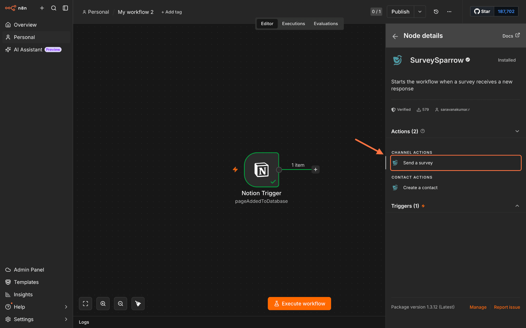Click Execute workflow button

pyautogui.click(x=299, y=304)
